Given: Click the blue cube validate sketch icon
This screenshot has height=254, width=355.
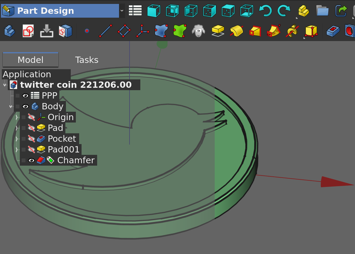Looking at the screenshot, I should pos(65,31).
